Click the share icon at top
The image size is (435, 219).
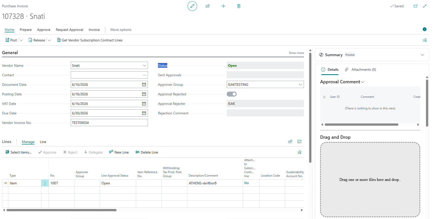coord(208,6)
